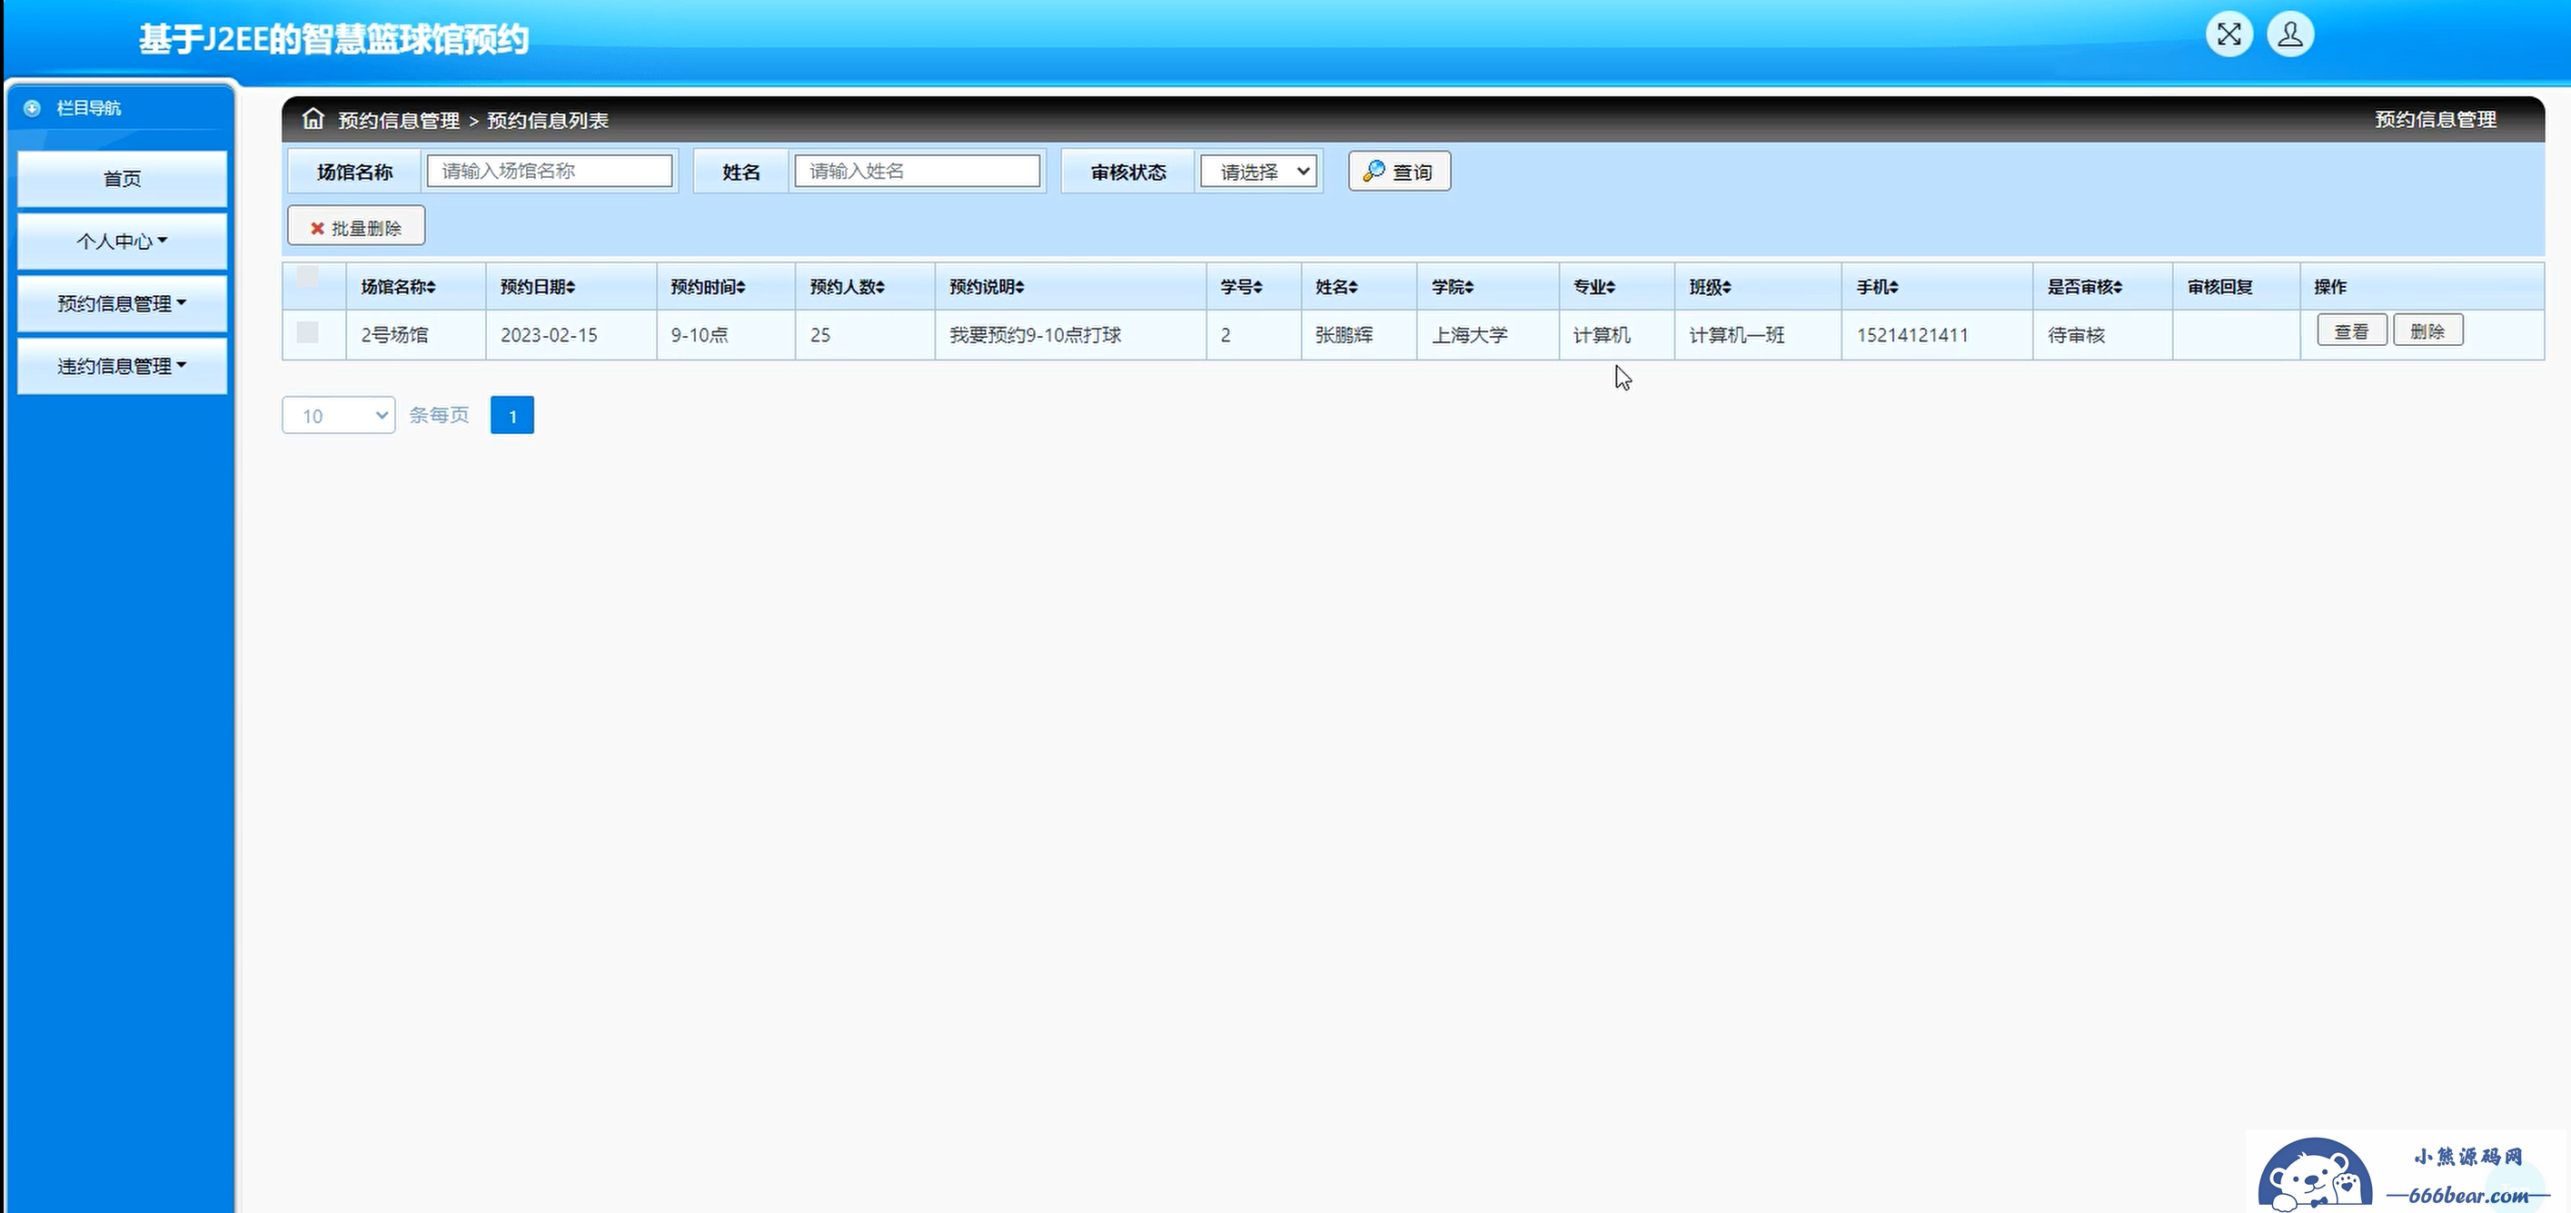Go to 首页 in the sidebar
The image size is (2571, 1213).
122,179
